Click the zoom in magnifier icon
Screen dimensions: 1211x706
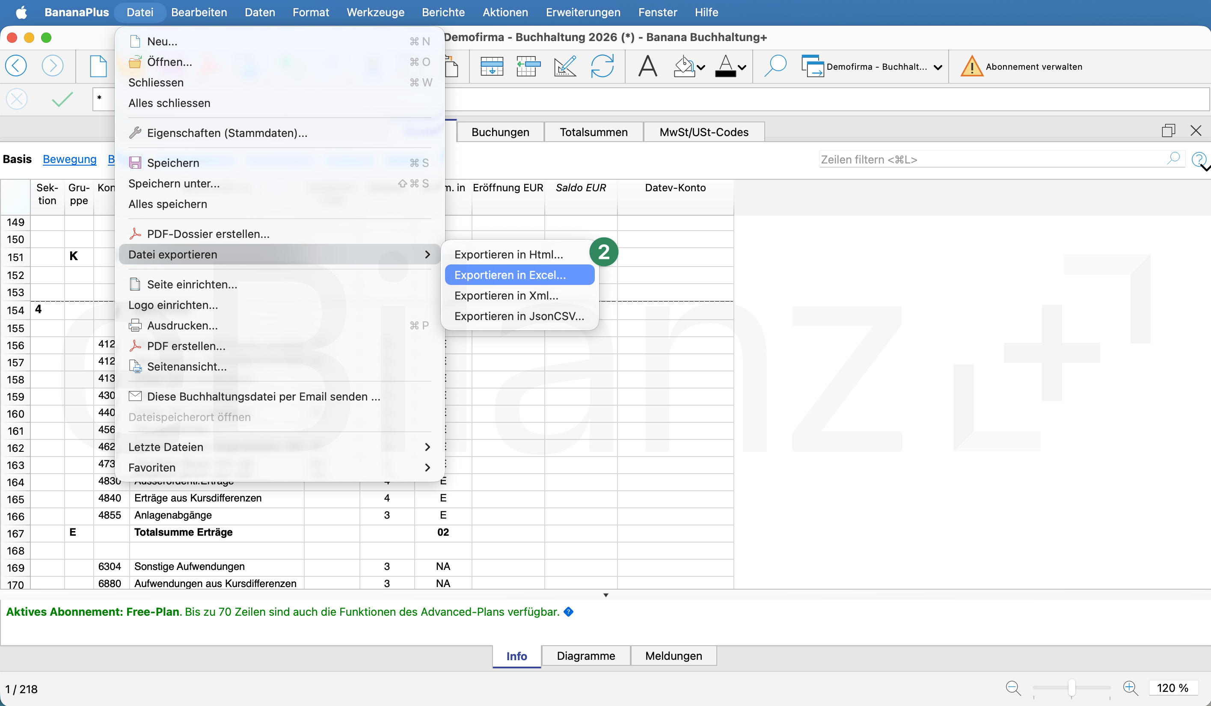point(1130,688)
